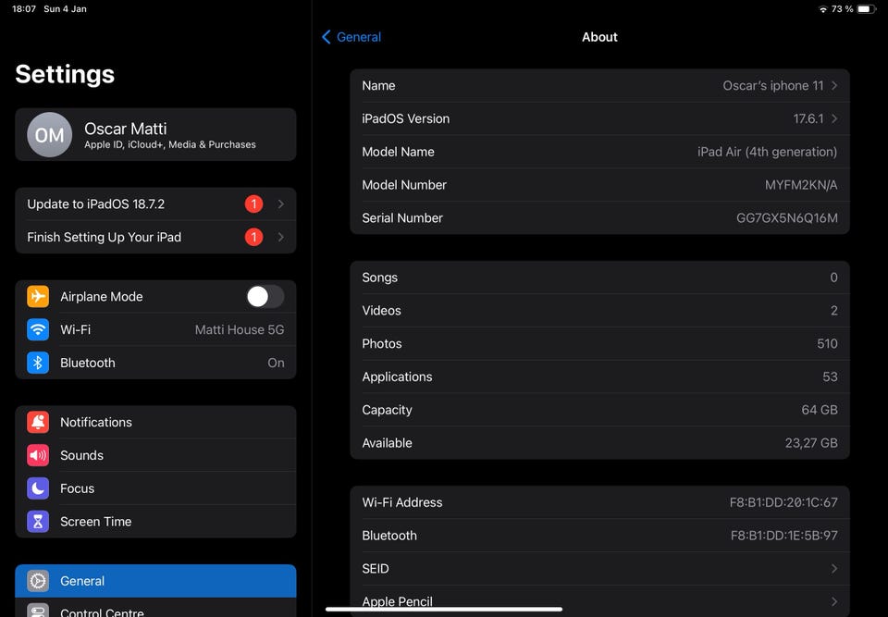Open Update to iPadOS 18.7.2

pos(155,204)
